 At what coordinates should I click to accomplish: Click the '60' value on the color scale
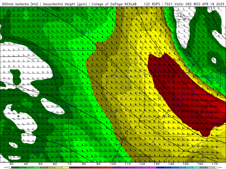tap(55, 164)
